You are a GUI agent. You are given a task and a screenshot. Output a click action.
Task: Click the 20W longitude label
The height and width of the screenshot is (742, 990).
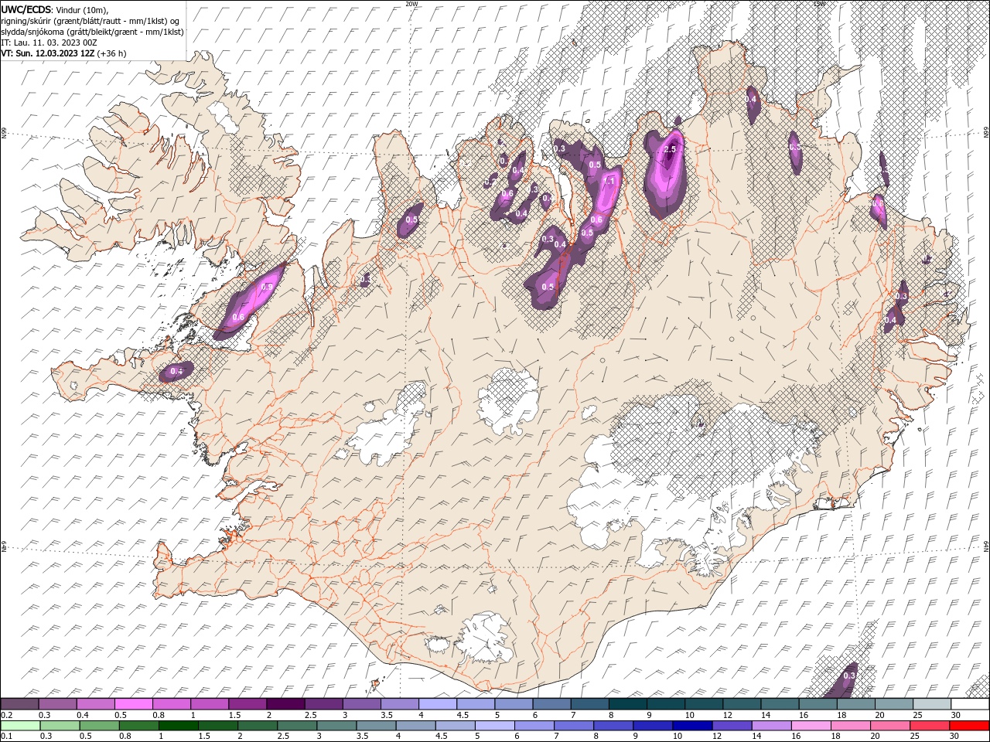click(x=411, y=4)
